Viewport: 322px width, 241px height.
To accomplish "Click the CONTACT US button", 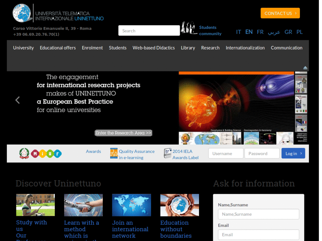I will tap(280, 13).
